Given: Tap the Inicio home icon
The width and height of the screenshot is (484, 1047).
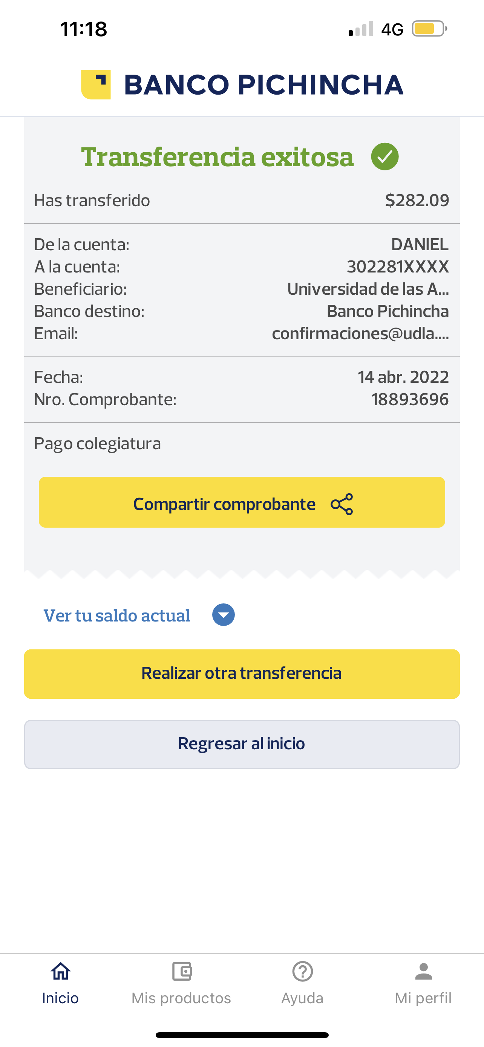Looking at the screenshot, I should click(61, 971).
